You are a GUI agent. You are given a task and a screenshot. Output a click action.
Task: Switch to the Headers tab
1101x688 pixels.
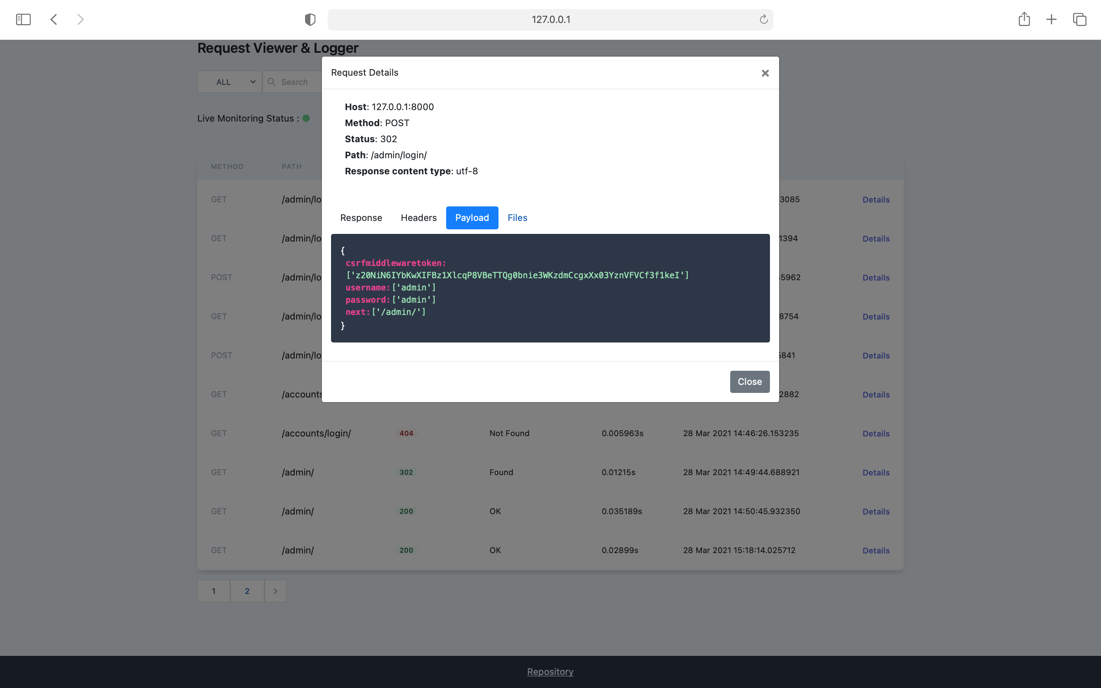tap(419, 218)
